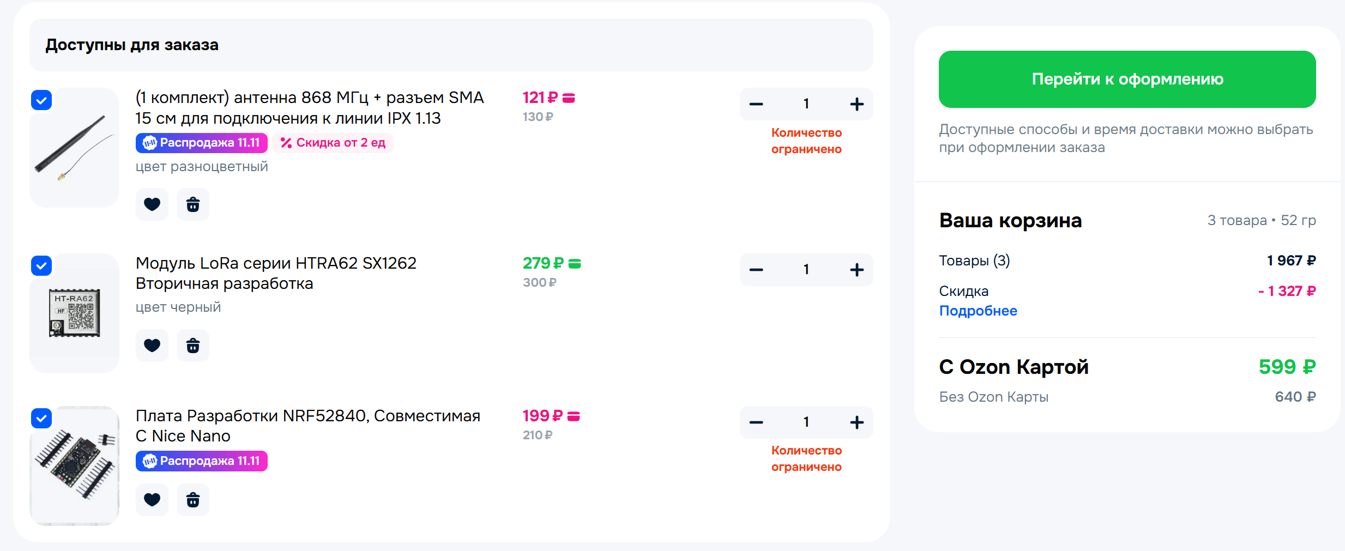Remove LoRa HTRA62 module with trash icon

pyautogui.click(x=193, y=345)
